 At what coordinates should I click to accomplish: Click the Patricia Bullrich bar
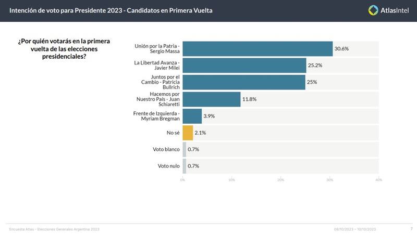pos(244,82)
